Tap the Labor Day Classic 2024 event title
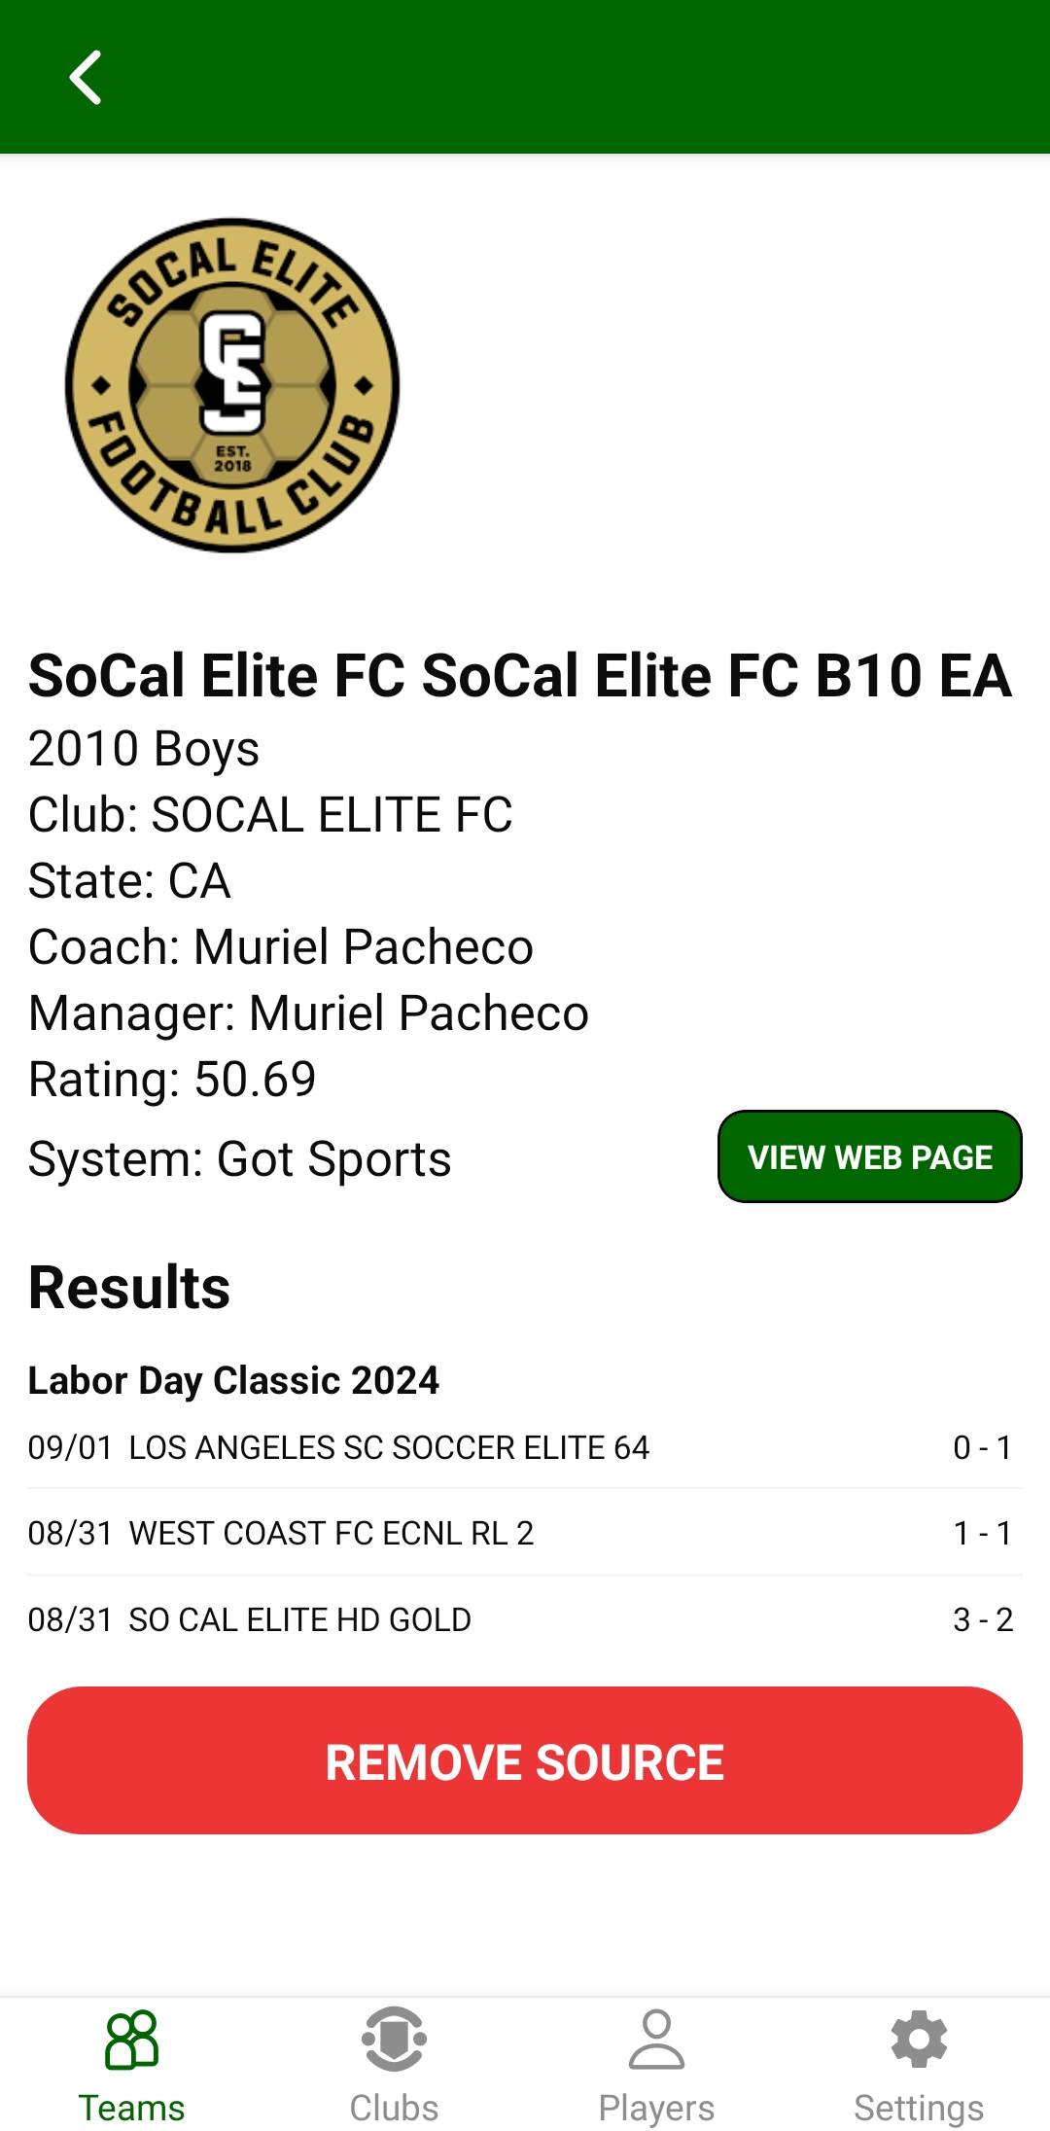Screen dimensions: 1050x2131 [233, 1380]
